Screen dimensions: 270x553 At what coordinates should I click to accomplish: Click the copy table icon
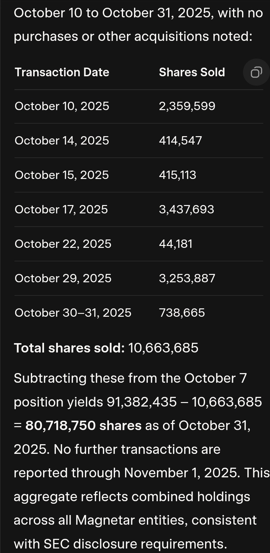tap(256, 72)
